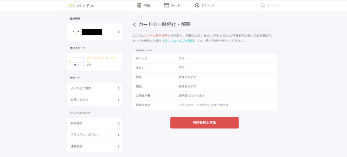Open プライバシーポリシー via its chevron arrow
Screen dimensions: 347x157
pos(119,135)
